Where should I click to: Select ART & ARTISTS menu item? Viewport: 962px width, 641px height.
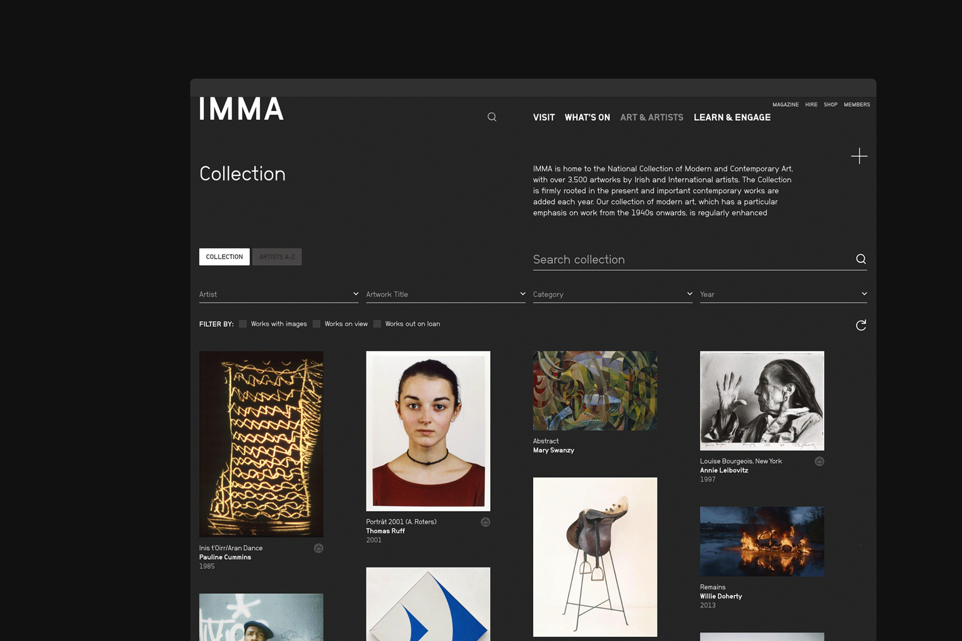point(651,118)
